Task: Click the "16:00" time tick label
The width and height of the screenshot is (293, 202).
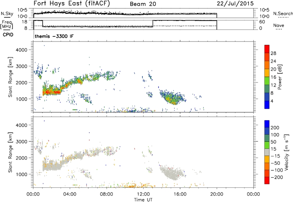Action: pyautogui.click(x=180, y=194)
